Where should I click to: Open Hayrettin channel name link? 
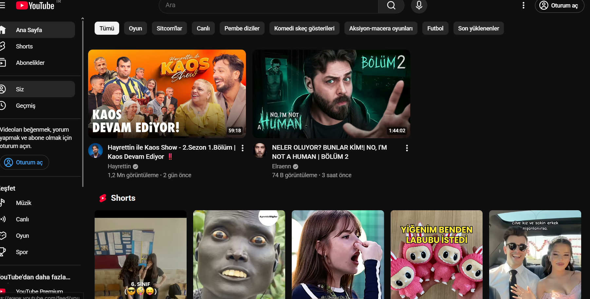pyautogui.click(x=119, y=166)
